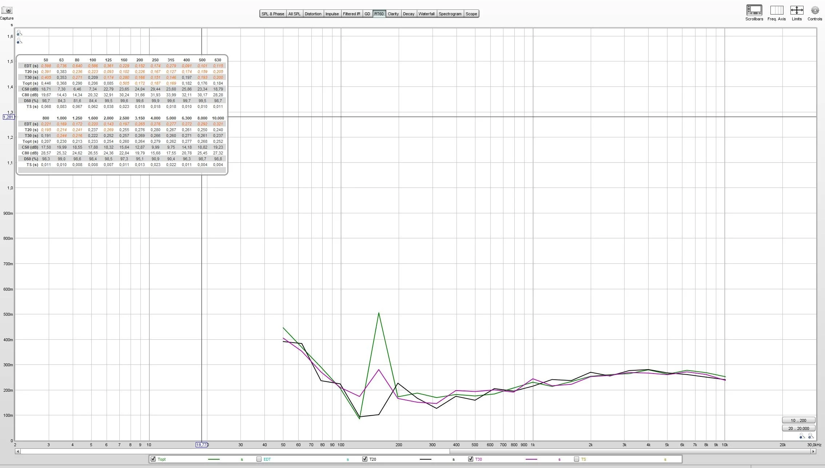Click the EDT value 0,736 cell
825x468 pixels.
tap(61, 66)
